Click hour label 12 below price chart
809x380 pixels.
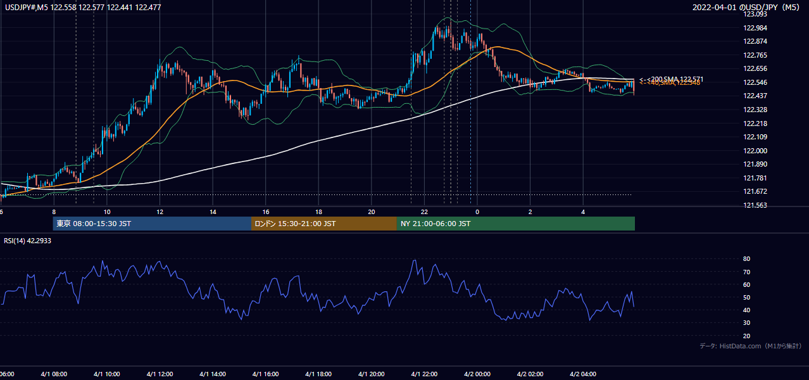pos(160,212)
